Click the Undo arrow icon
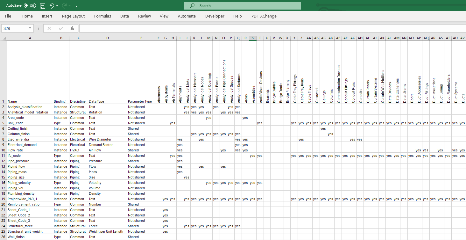Viewport: 466px width, 240px height. (52, 6)
